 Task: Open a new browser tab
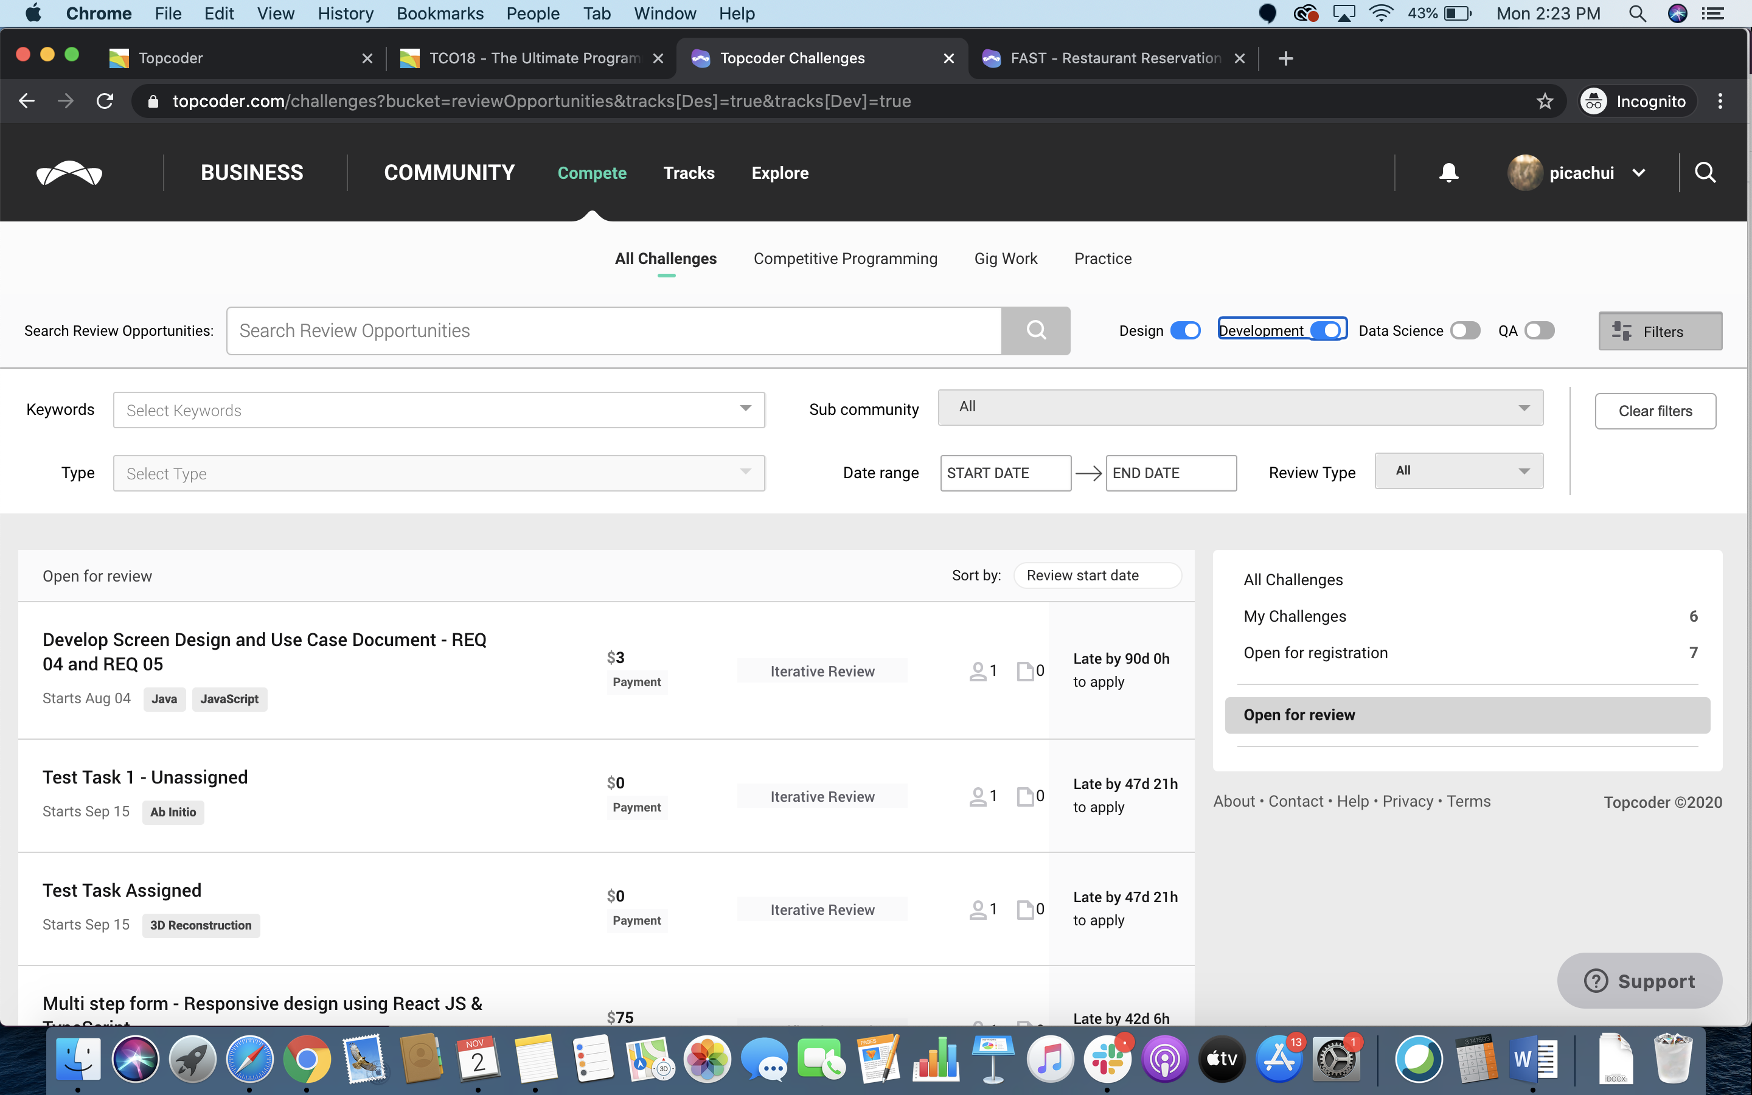tap(1286, 58)
